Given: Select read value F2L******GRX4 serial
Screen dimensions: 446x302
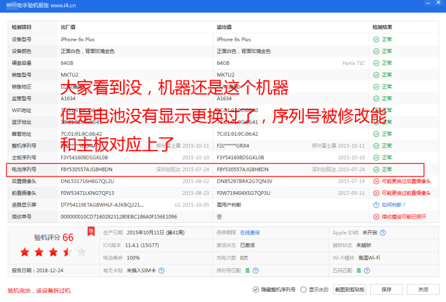Looking at the screenshot, I should (x=233, y=146).
